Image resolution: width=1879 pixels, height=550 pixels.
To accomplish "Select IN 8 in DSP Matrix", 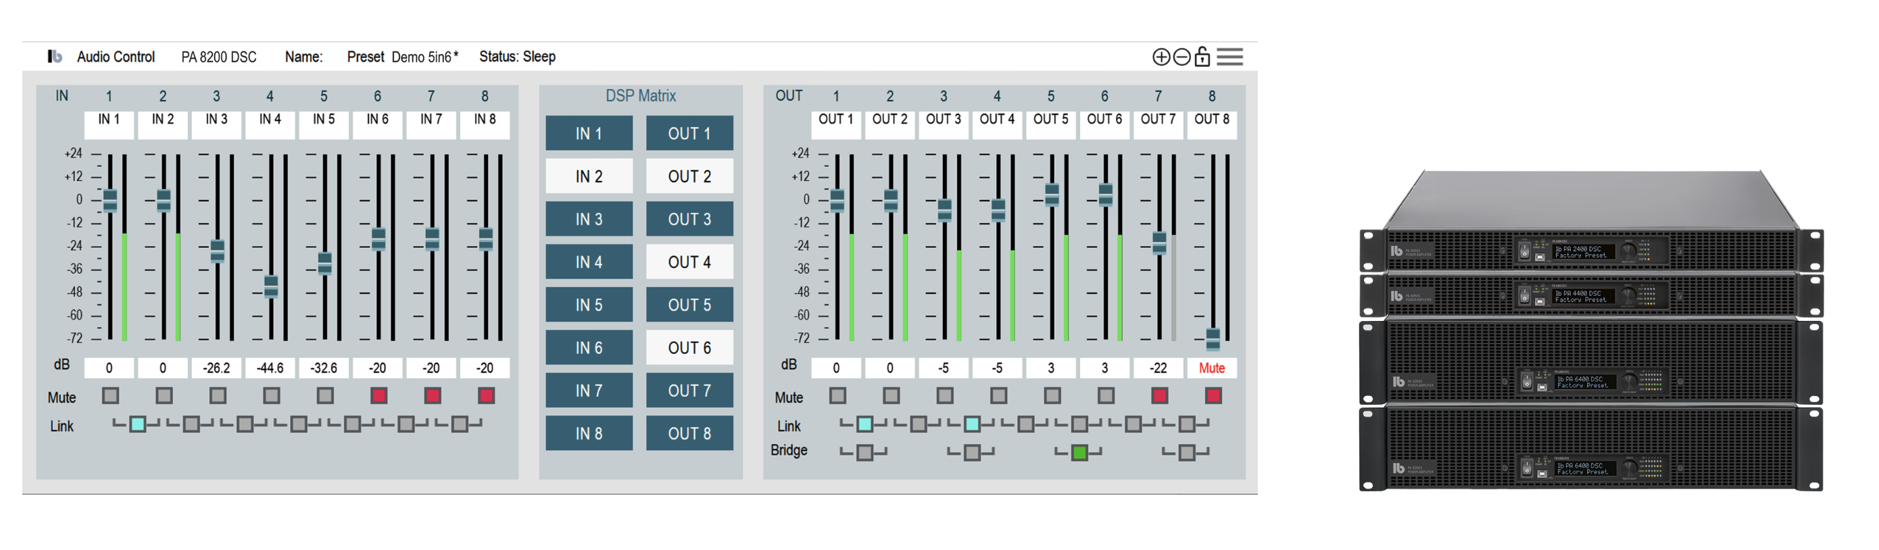I will click(x=589, y=433).
